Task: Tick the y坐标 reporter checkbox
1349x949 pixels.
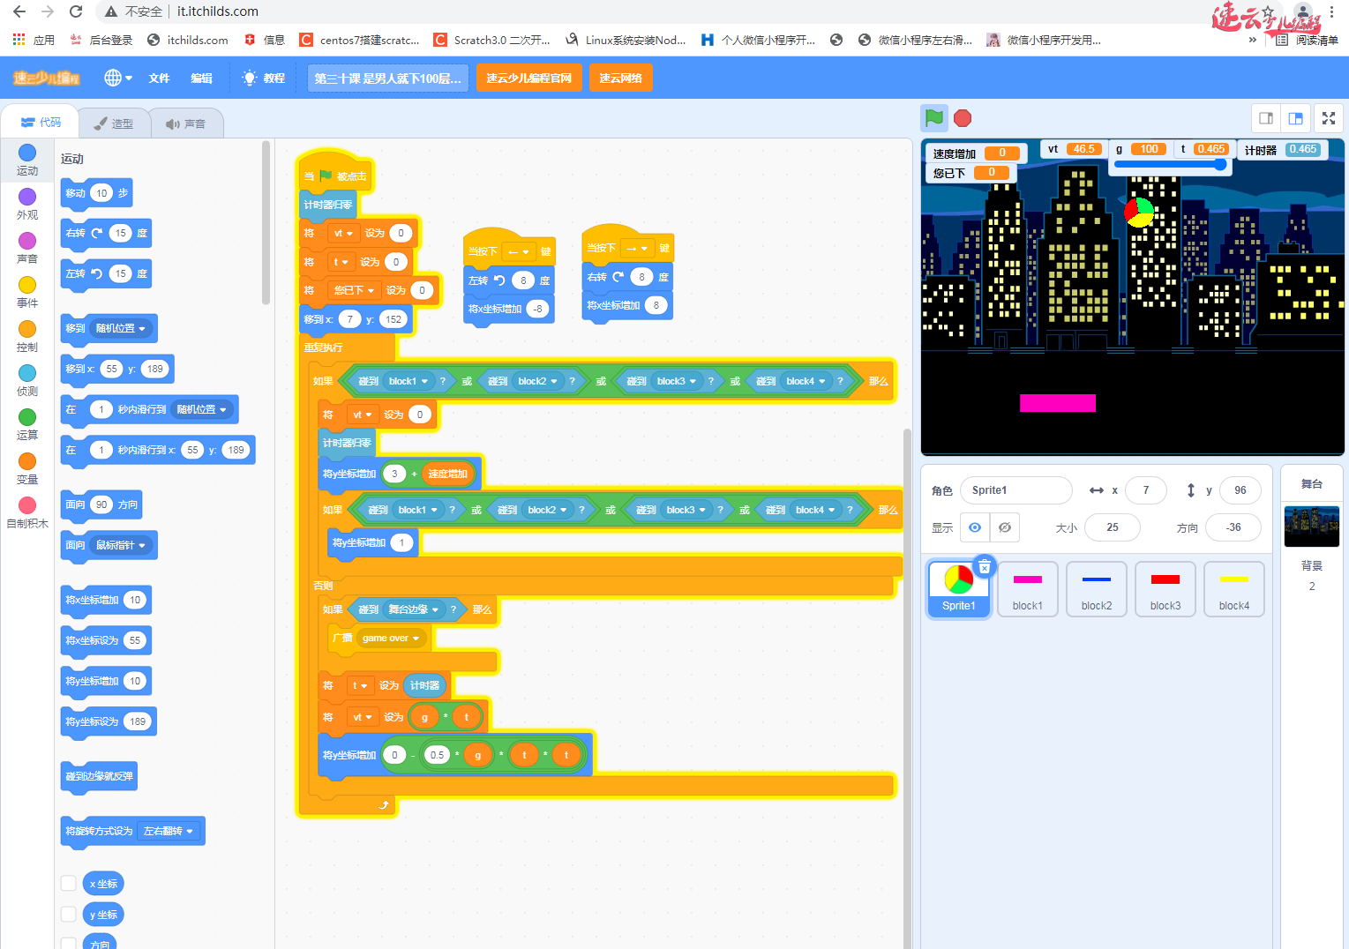Action: click(x=68, y=914)
